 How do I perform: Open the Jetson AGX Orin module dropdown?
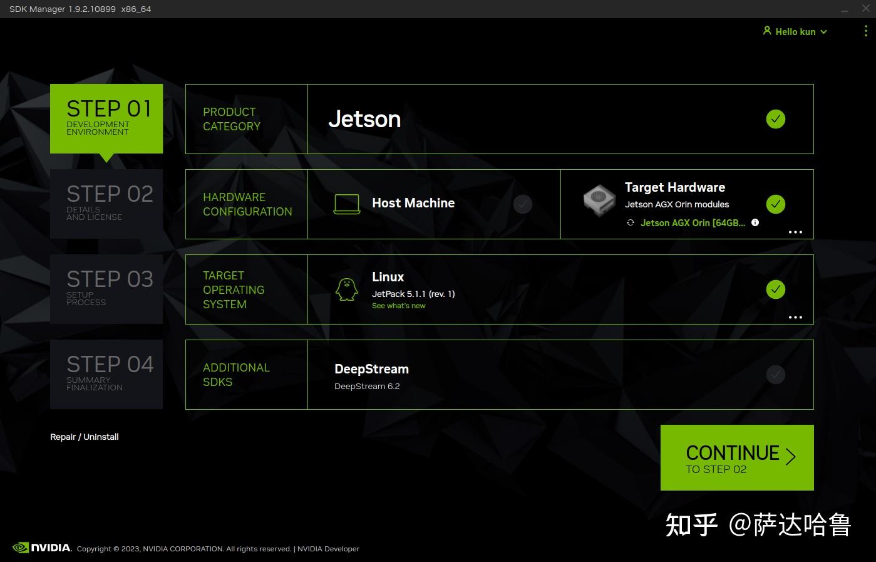click(x=692, y=222)
